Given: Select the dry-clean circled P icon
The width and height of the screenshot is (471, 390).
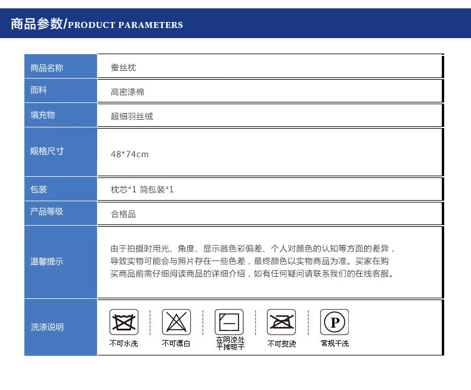Looking at the screenshot, I should click(x=334, y=322).
